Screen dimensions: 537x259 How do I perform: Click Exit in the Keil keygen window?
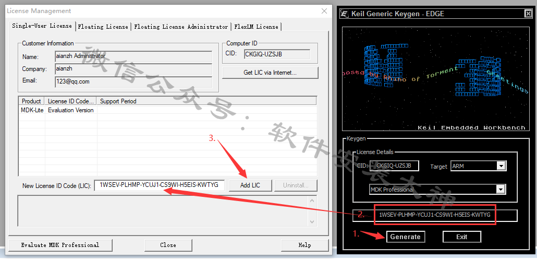(461, 237)
